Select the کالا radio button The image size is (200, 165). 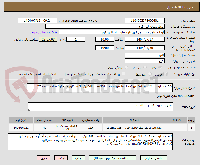click(x=160, y=67)
